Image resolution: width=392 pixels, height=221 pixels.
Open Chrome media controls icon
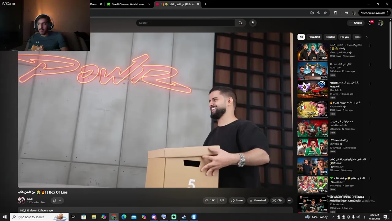(346, 13)
